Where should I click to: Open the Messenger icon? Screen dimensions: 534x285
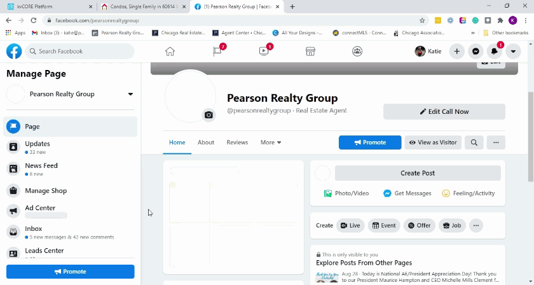476,52
